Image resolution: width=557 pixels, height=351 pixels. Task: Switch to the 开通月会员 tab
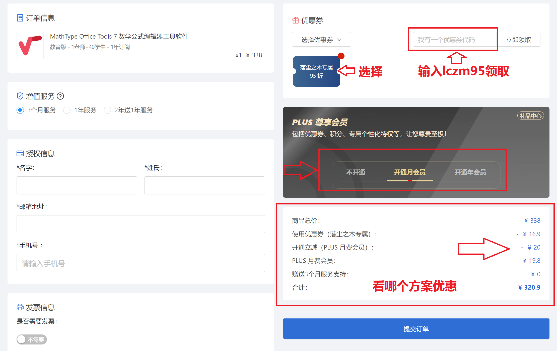[x=410, y=172]
